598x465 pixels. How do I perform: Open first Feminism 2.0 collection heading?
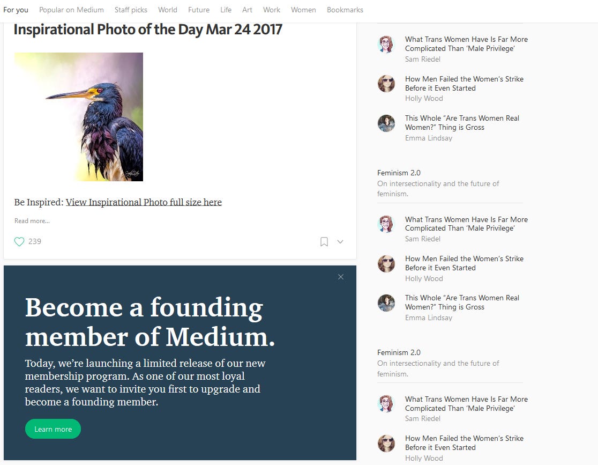399,173
